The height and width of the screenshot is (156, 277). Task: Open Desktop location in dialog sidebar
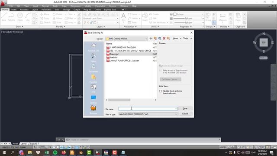point(93,99)
